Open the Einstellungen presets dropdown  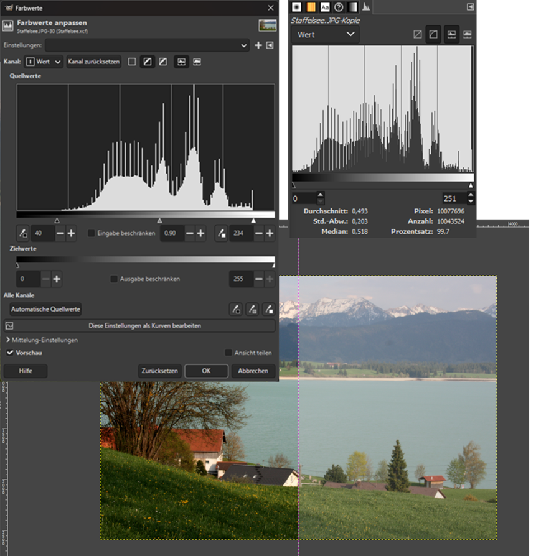pyautogui.click(x=147, y=45)
